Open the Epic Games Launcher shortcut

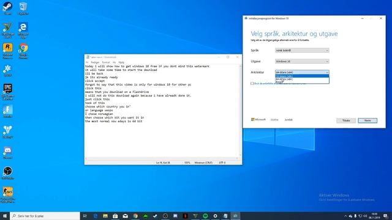(x=7, y=92)
